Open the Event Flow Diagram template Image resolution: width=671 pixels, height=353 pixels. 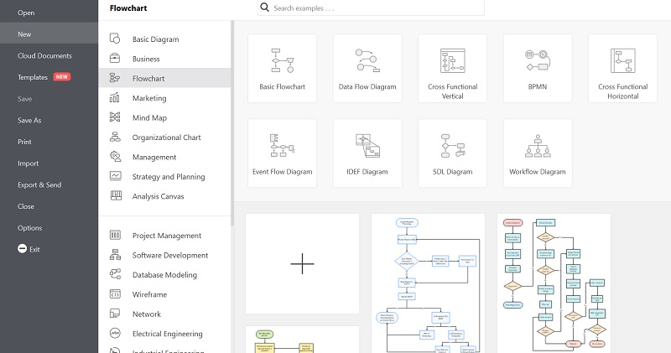pyautogui.click(x=282, y=153)
